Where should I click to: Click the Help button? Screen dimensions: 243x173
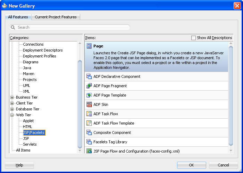tap(19, 165)
